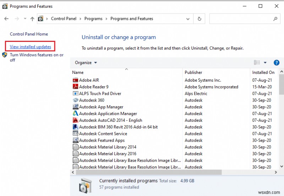Open the Organize dropdown menu
The width and height of the screenshot is (284, 196).
coord(86,63)
